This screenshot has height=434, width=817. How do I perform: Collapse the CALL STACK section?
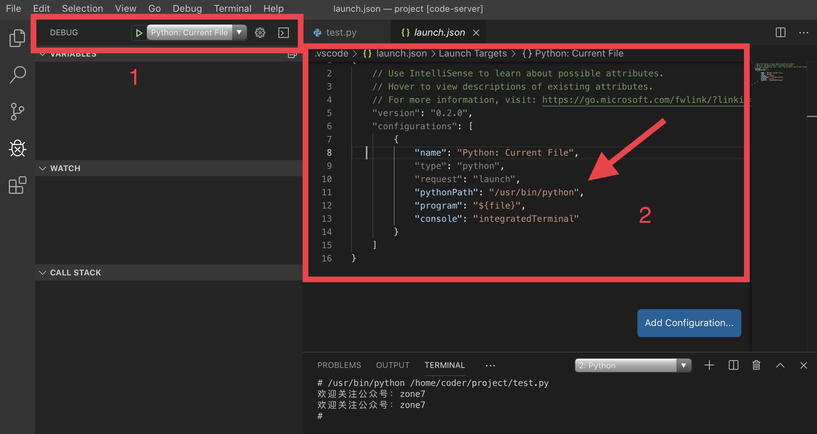75,272
